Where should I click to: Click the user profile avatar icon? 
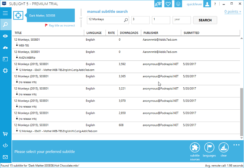pos(207,4)
